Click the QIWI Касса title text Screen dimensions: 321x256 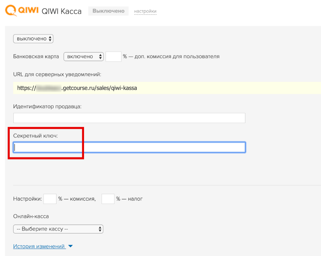[61, 11]
